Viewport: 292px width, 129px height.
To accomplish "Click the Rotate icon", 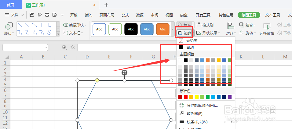I will click(242, 33).
